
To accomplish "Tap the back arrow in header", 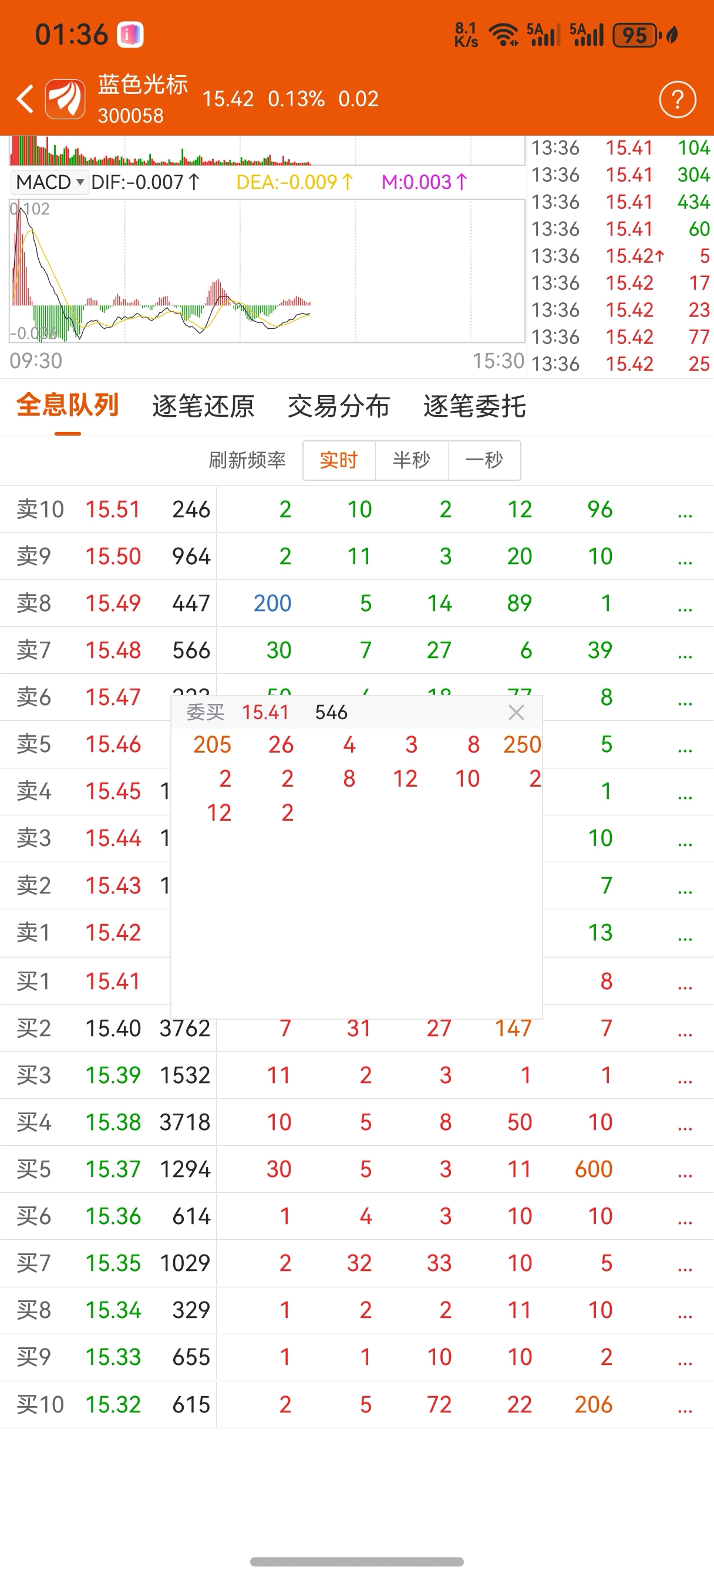I will coord(25,99).
